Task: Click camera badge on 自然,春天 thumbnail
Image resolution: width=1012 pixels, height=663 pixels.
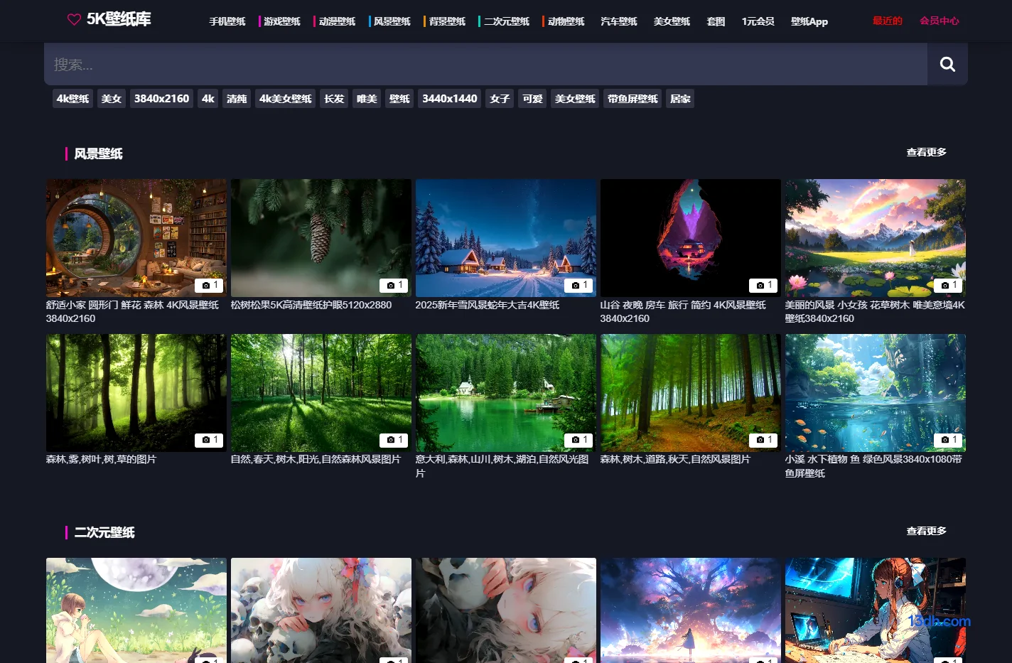Action: click(x=394, y=440)
